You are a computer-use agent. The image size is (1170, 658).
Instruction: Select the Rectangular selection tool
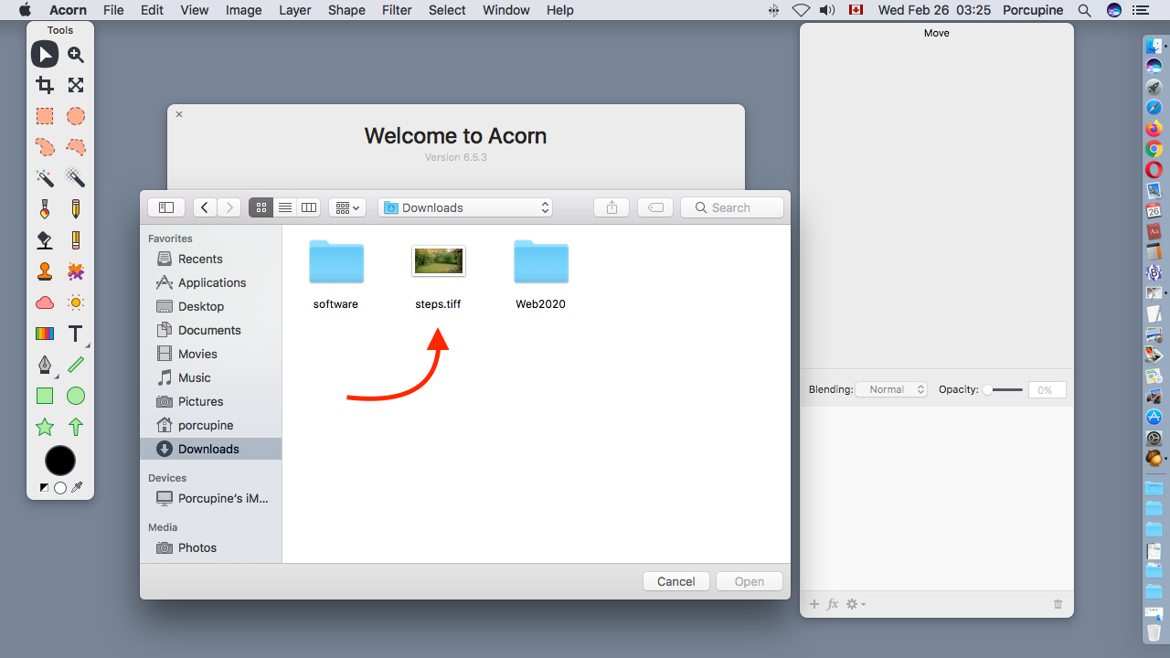click(x=45, y=116)
